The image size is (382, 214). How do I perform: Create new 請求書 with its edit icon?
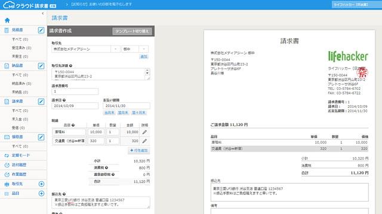41,102
